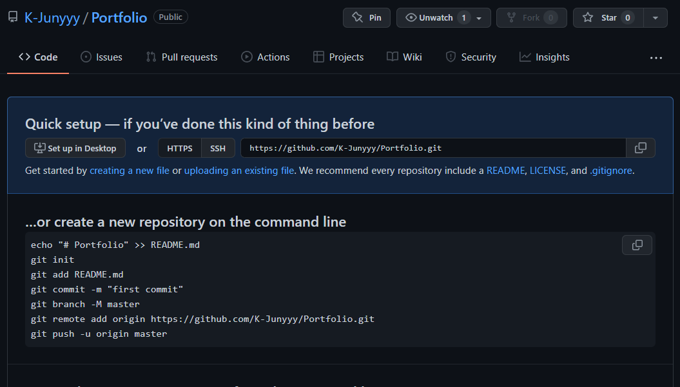The image size is (680, 387).
Task: View the Insights tab
Action: tap(544, 57)
